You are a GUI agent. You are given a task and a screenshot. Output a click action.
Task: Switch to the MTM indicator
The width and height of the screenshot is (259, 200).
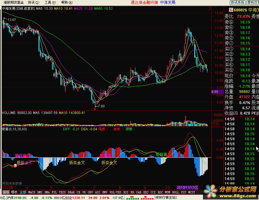click(x=167, y=192)
